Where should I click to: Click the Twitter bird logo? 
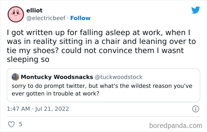pos(195,10)
